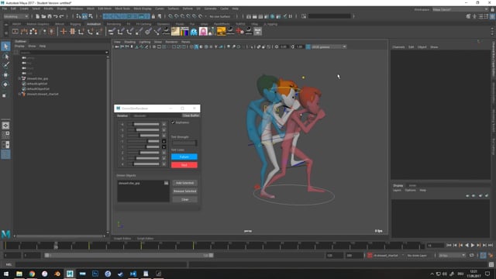
Task: Toggle the checkbox for frame 2
Action: (x=164, y=153)
